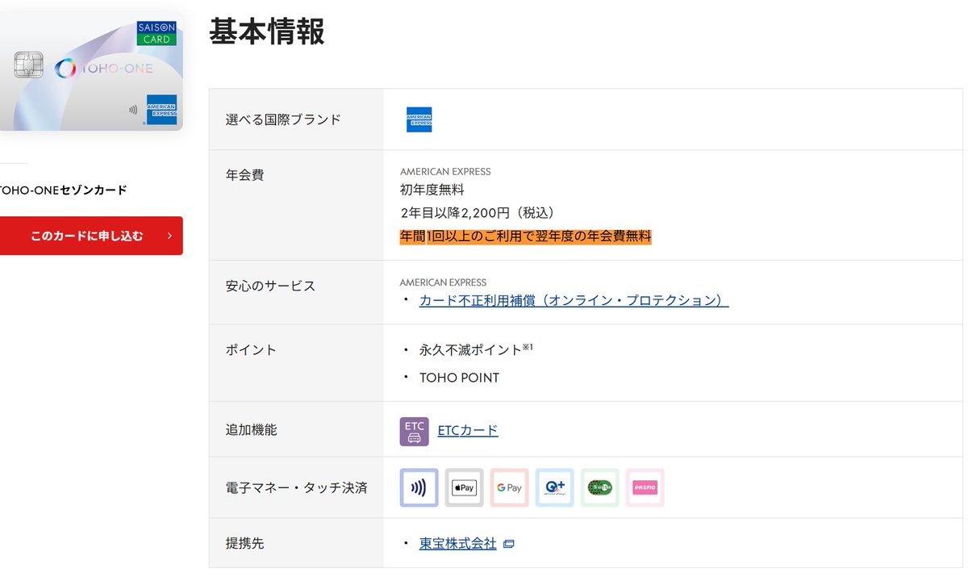Open the ETCカード link
Viewport: 968px width, 577px height.
[468, 430]
